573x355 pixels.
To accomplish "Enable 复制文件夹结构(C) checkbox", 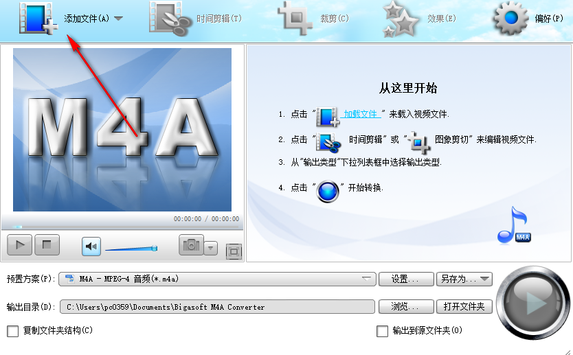I will [x=13, y=331].
